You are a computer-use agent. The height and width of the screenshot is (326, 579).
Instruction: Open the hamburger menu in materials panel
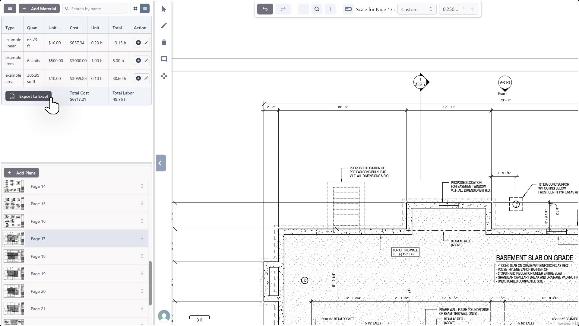point(10,8)
